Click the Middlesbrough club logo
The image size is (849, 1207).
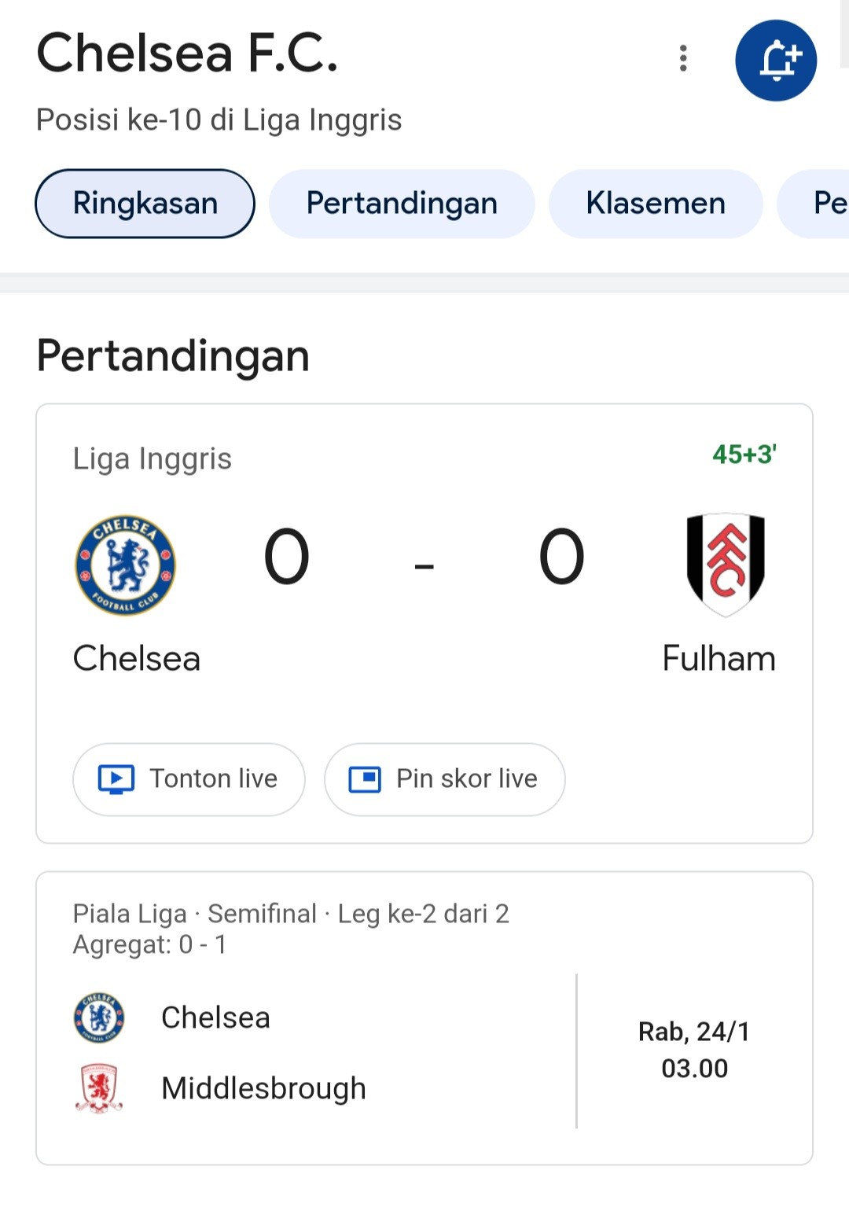point(99,1088)
